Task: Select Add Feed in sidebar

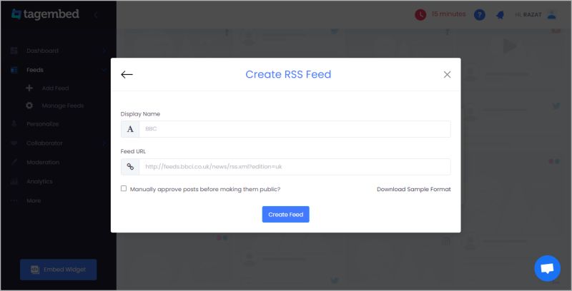Action: pyautogui.click(x=55, y=88)
